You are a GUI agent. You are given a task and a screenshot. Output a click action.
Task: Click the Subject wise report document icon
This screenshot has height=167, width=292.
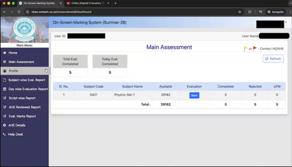point(4,80)
